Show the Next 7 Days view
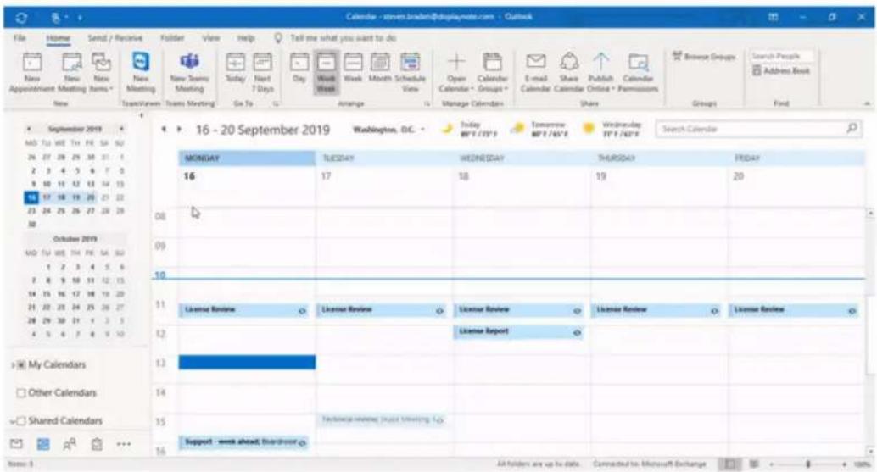Viewport: 877px width, 472px height. pyautogui.click(x=262, y=73)
